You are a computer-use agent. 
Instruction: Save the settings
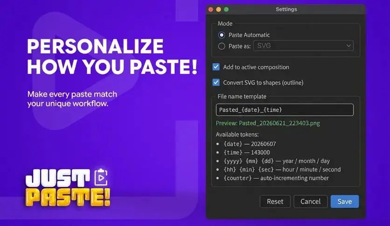[x=345, y=201]
